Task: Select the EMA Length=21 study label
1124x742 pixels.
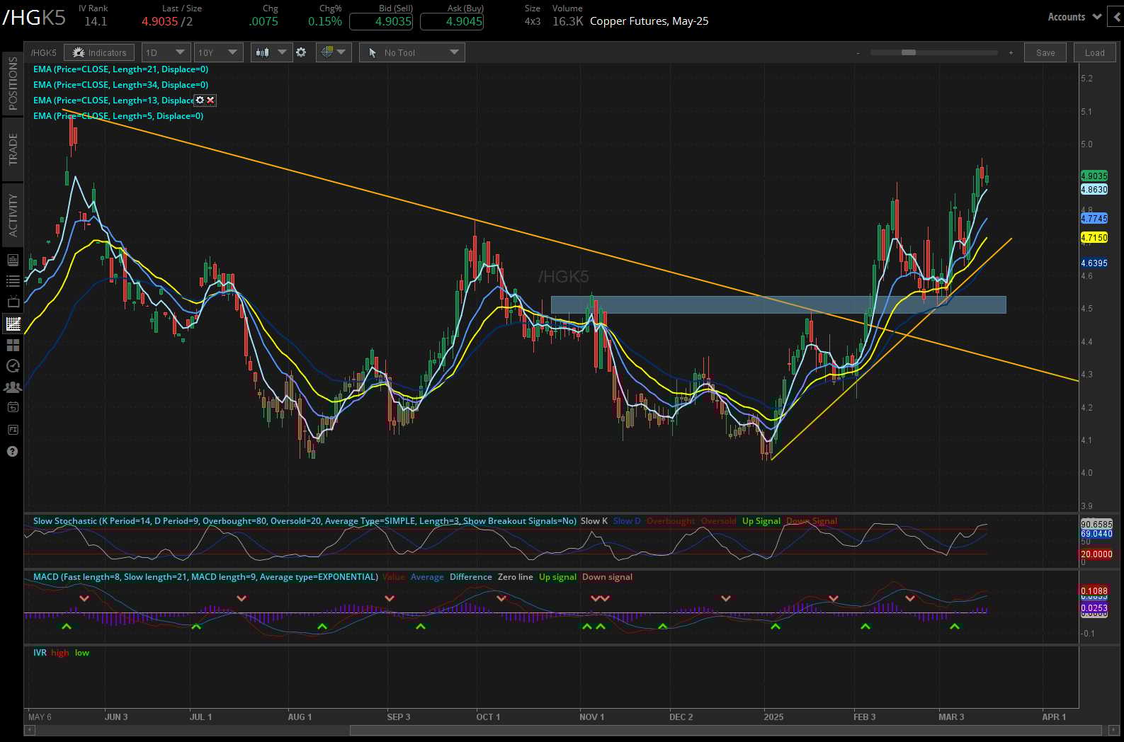Action: [x=120, y=69]
